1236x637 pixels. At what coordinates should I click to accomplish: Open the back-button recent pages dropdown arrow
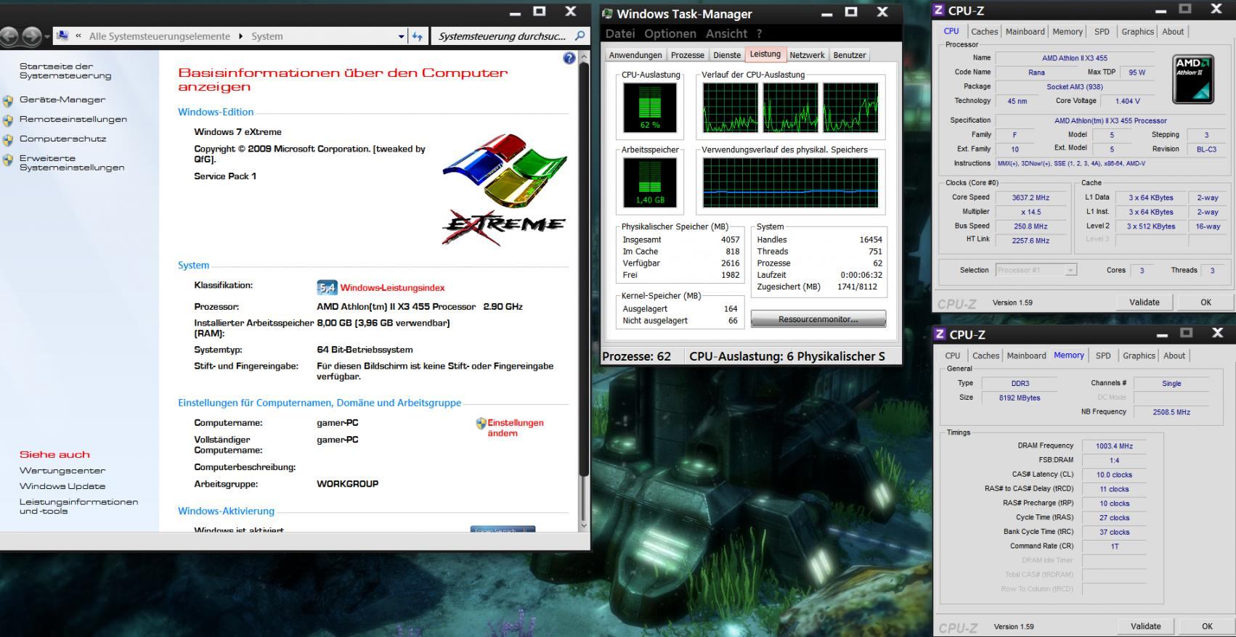(47, 36)
